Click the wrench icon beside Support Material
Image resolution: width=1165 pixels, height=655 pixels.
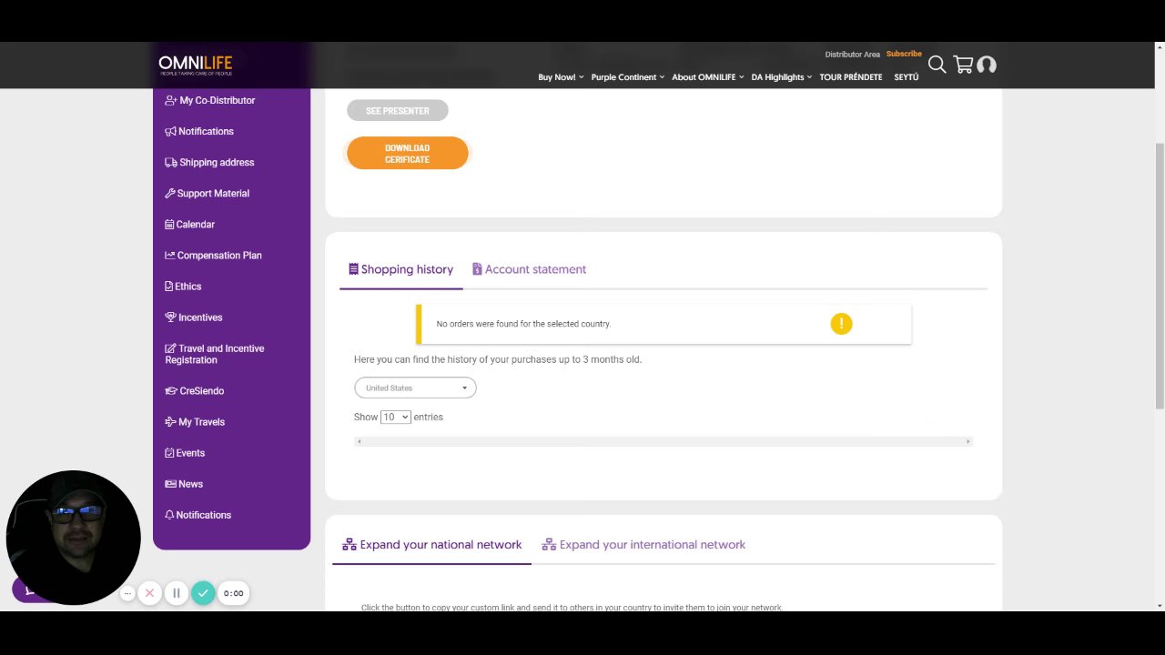tap(169, 193)
